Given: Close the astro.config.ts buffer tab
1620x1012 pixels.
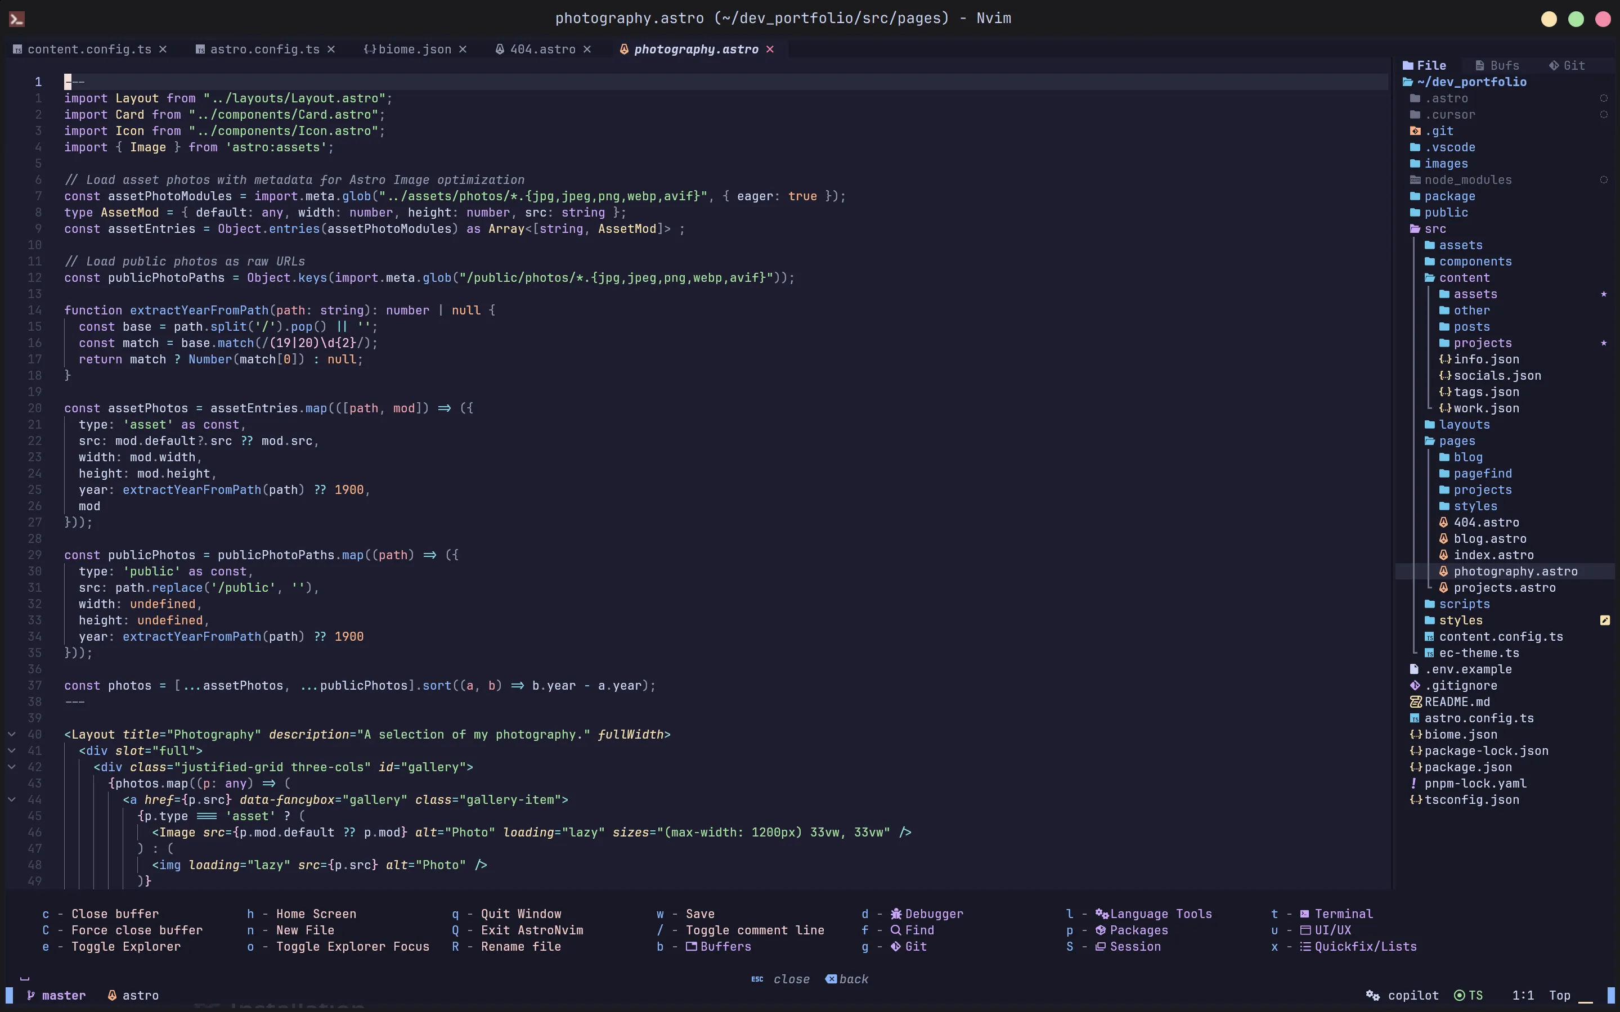Looking at the screenshot, I should (x=331, y=50).
